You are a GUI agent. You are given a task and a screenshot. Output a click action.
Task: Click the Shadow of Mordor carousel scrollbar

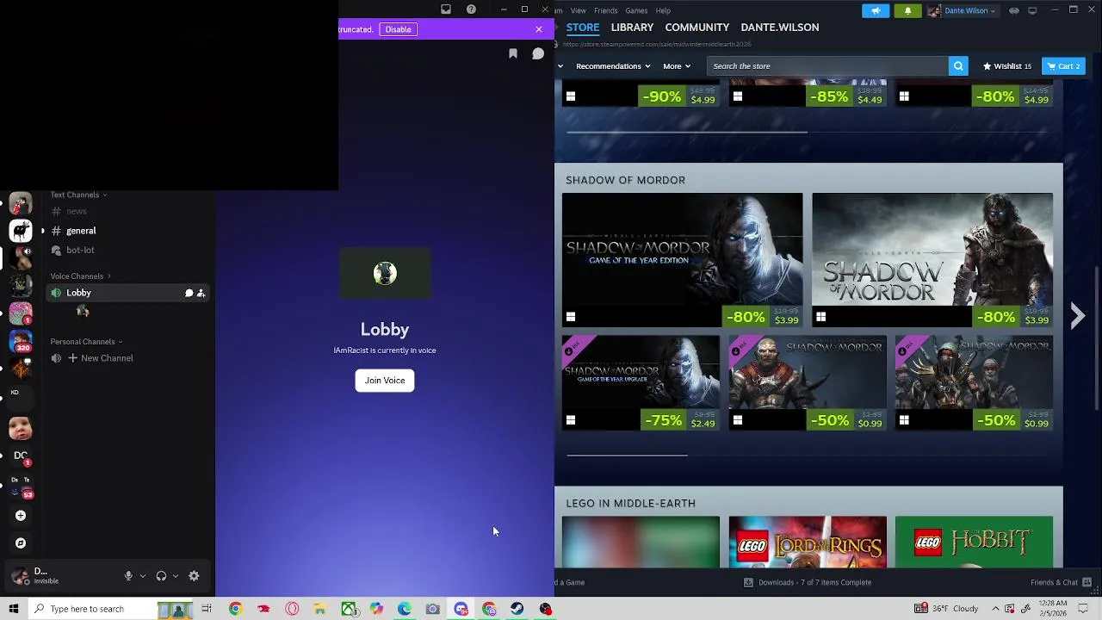(627, 455)
